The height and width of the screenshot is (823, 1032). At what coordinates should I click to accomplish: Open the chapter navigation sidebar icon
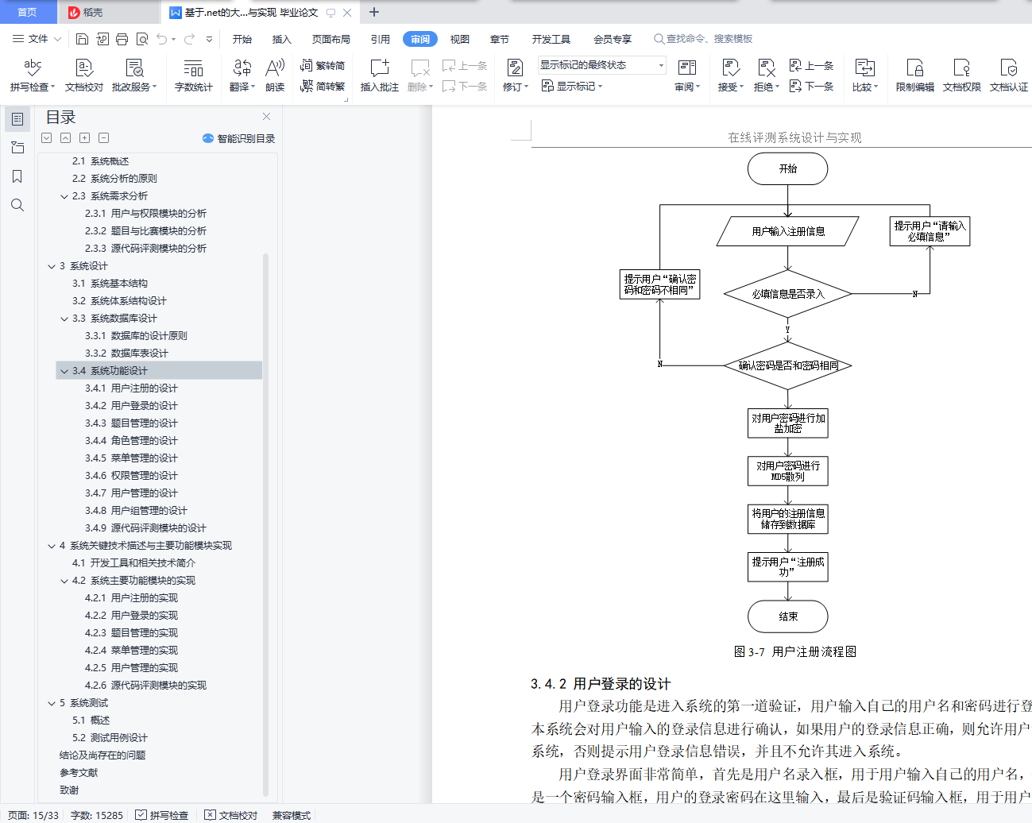click(17, 148)
